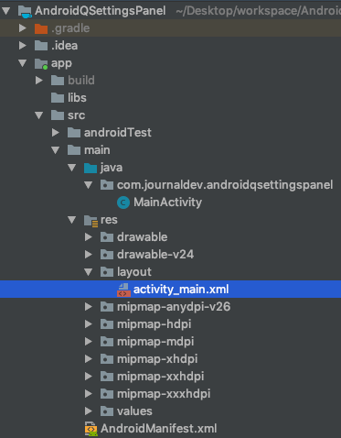This screenshot has width=341, height=438.
Task: Expand the androidTest folder arrow
Action: tap(56, 133)
